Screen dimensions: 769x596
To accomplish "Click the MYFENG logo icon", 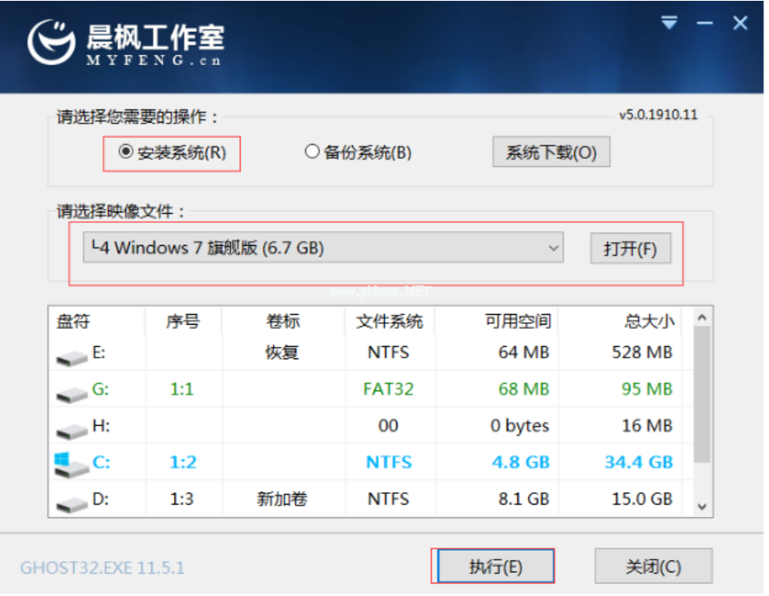I will 51,43.
